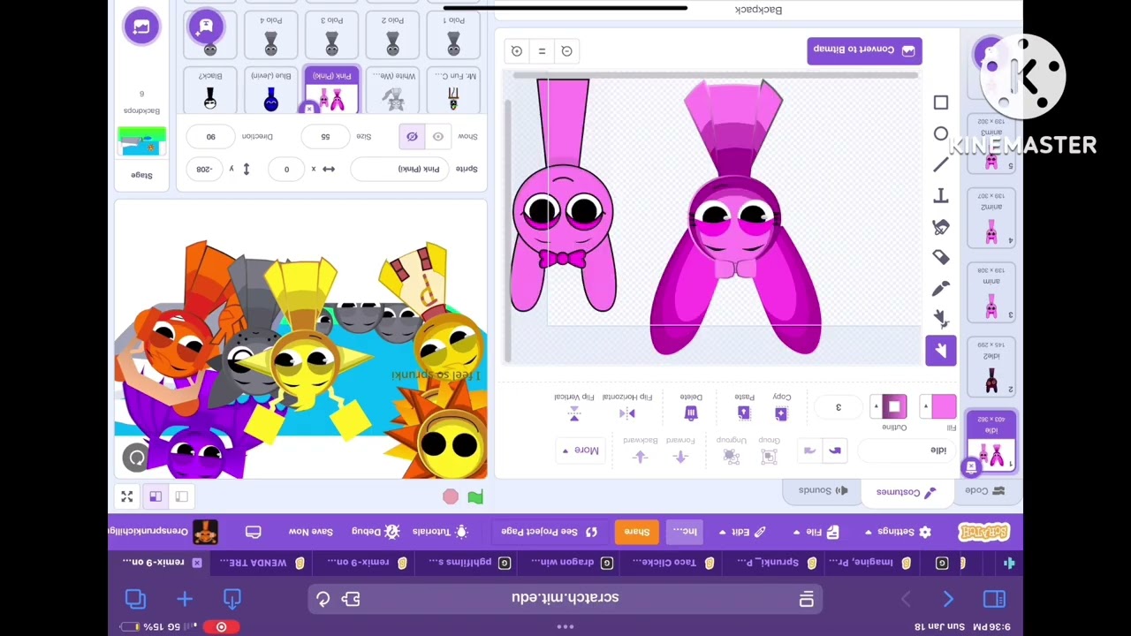Click the Undo arrow

pos(835,450)
